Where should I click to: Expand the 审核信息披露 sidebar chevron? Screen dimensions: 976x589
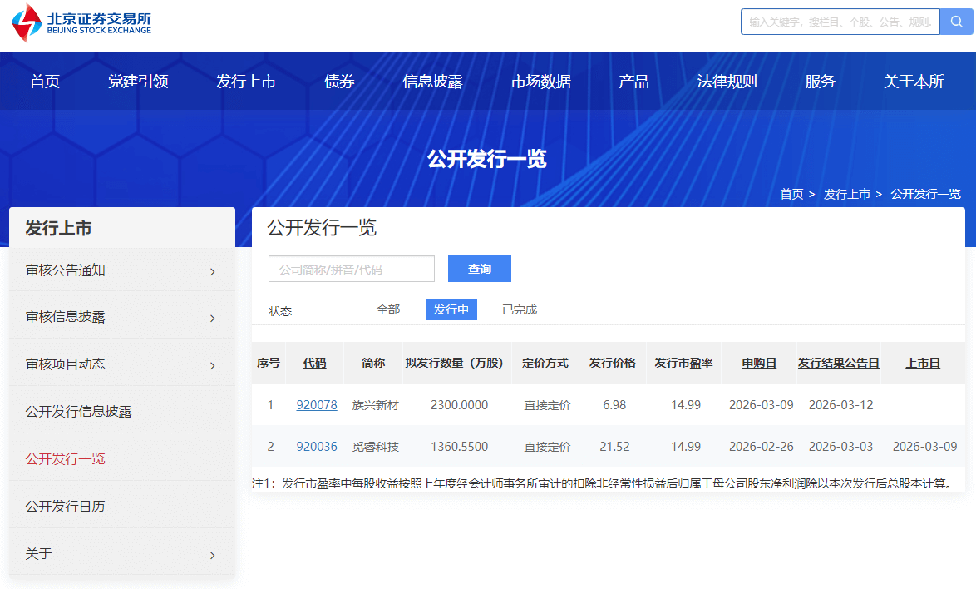(213, 318)
